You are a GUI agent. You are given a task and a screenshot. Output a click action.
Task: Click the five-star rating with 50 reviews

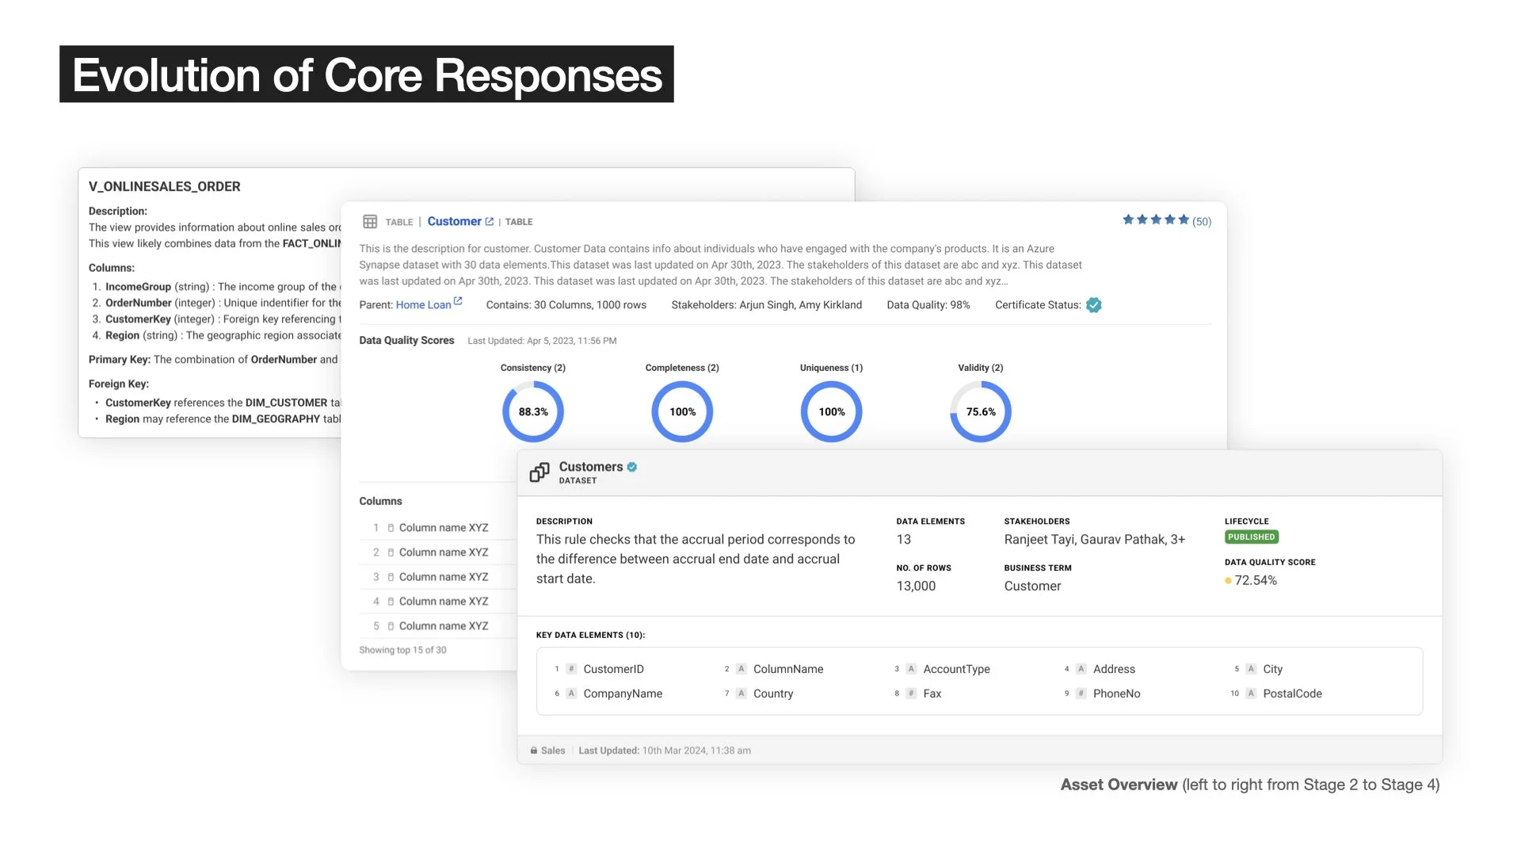[1156, 220]
